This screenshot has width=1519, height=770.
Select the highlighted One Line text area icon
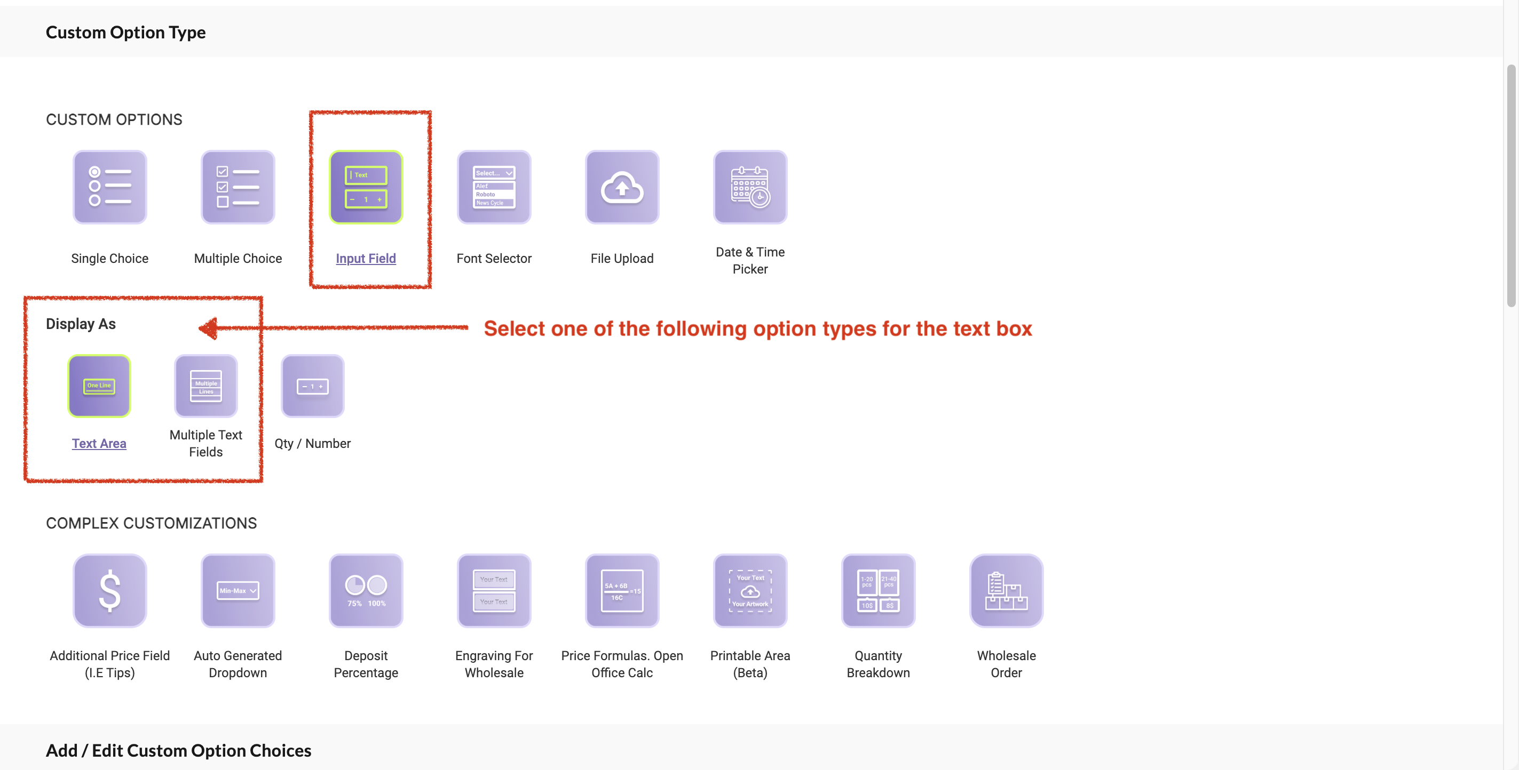[99, 386]
